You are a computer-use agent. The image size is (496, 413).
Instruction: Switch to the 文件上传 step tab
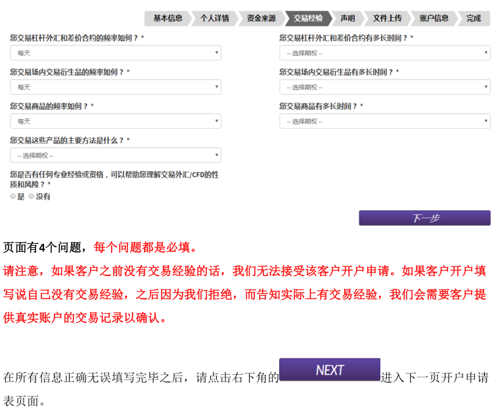pos(387,18)
